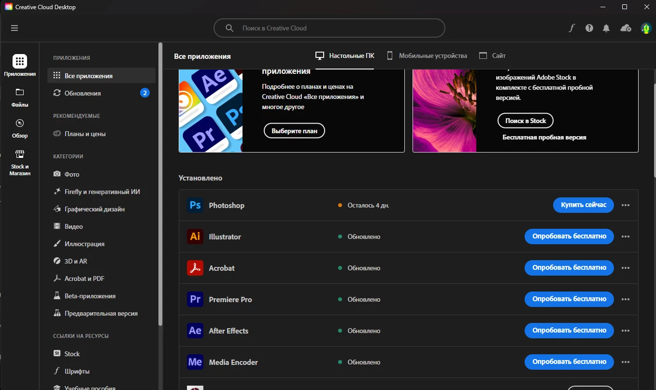Open the fonts f icon in header
Screen dimensions: 656x390
[x=571, y=28]
